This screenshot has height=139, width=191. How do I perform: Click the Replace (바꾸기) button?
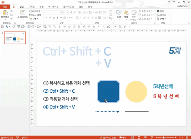[x=161, y=15]
